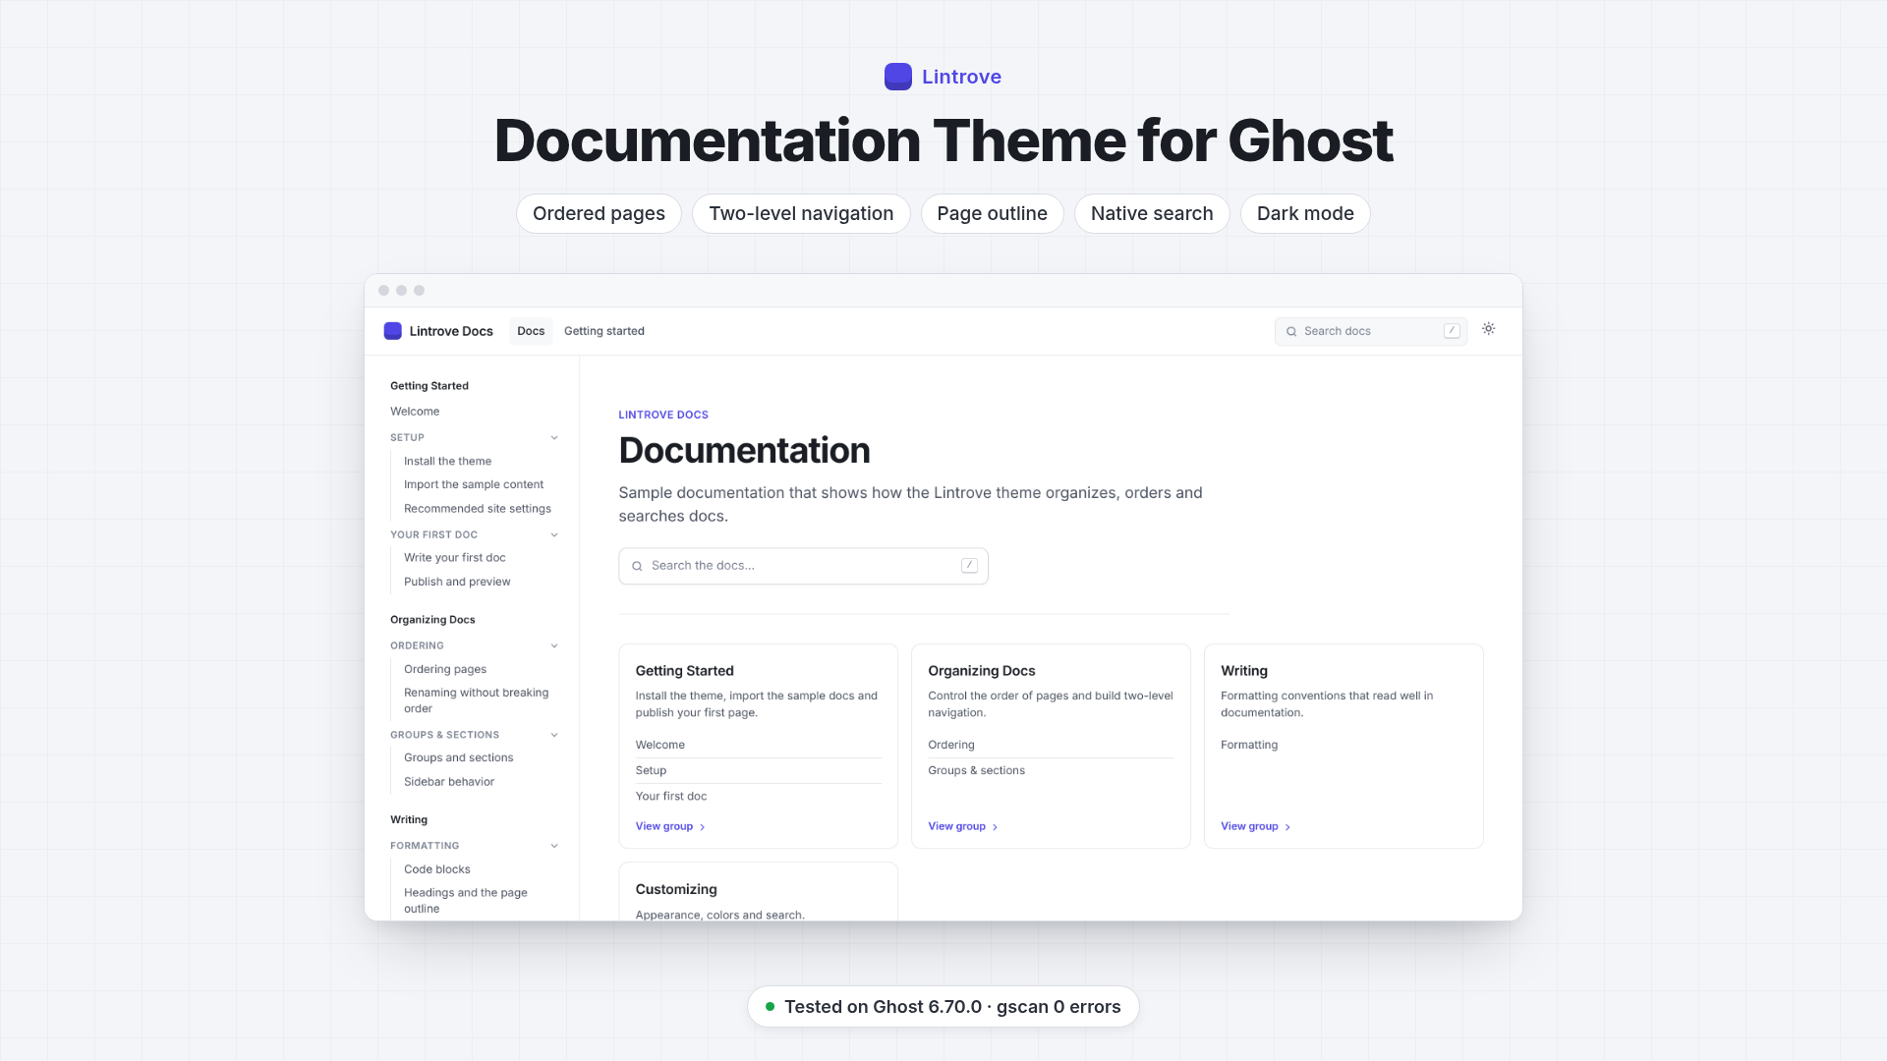This screenshot has width=1887, height=1061.
Task: Collapse the ORDERING sidebar section
Action: click(x=554, y=646)
